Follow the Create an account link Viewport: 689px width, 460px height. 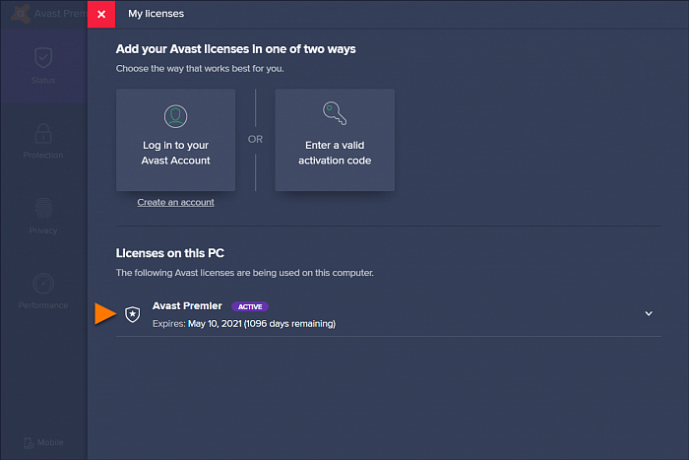175,202
